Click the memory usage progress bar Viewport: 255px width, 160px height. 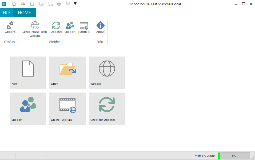[234, 156]
